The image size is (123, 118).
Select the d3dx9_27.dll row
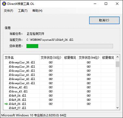[59, 108]
